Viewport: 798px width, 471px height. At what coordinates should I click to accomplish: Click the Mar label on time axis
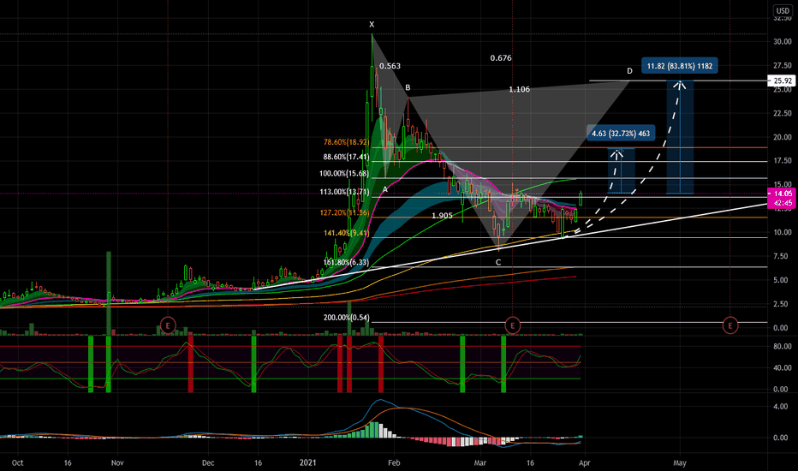click(x=480, y=462)
